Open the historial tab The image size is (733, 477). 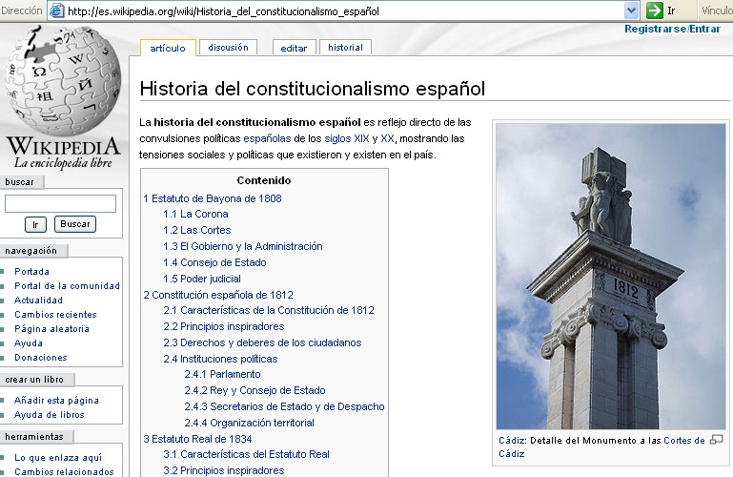click(345, 48)
